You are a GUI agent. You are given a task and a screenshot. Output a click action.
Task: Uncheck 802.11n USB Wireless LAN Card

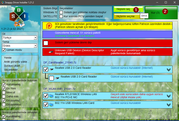pyautogui.click(x=46, y=105)
